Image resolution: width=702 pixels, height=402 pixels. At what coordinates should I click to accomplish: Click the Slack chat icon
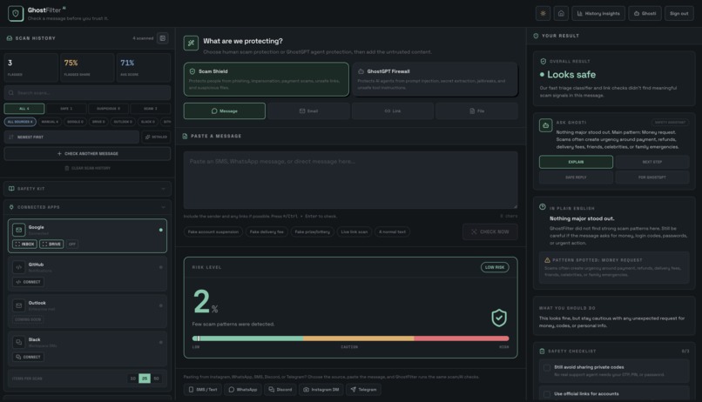point(19,342)
